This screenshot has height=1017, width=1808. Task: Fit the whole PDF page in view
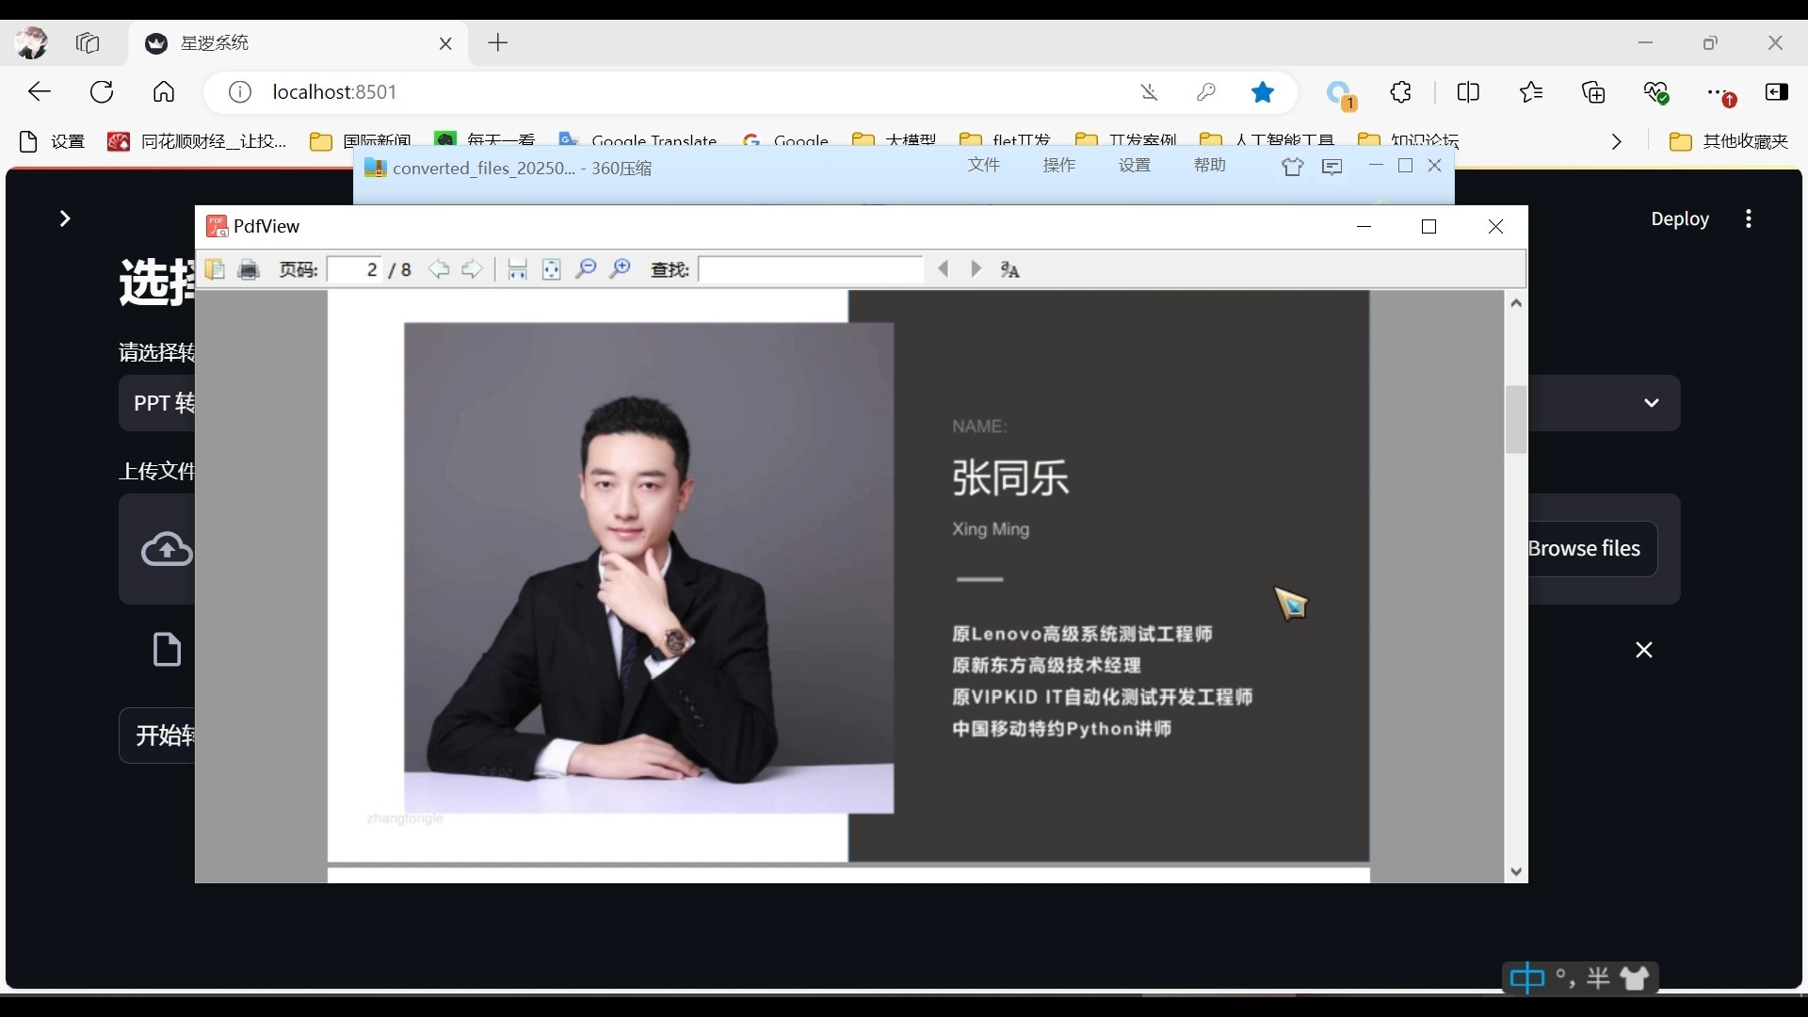tap(552, 269)
